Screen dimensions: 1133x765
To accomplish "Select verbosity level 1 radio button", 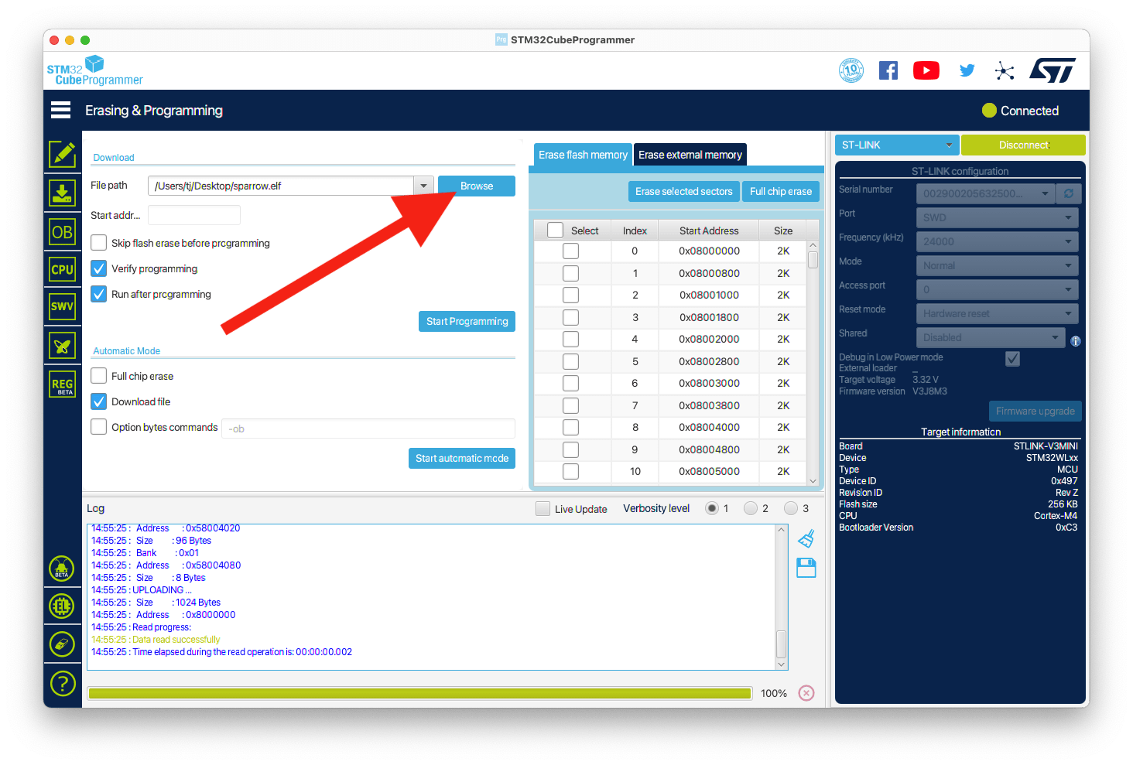I will 712,508.
